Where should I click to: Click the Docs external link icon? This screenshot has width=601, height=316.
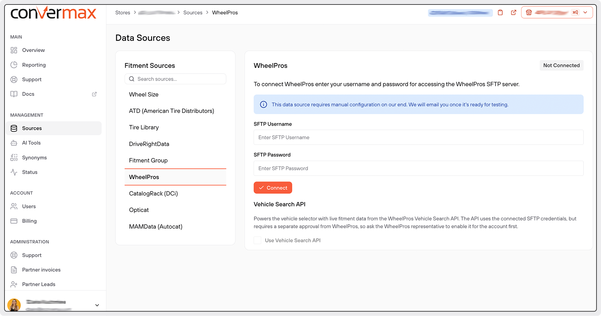point(94,94)
